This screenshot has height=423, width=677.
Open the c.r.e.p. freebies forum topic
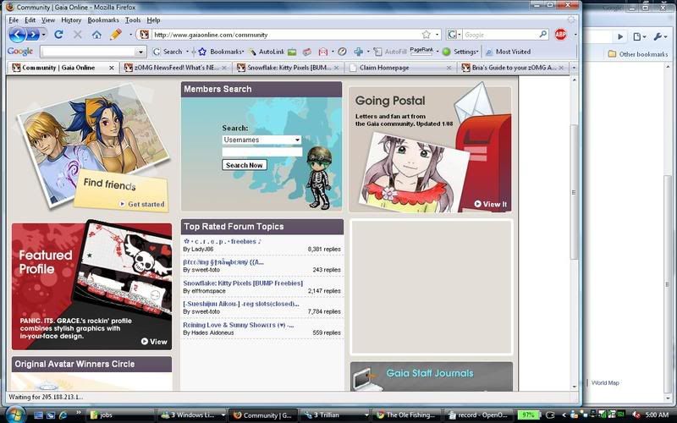click(222, 241)
